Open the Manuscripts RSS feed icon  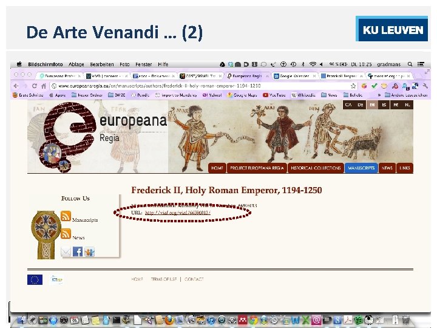tap(66, 216)
